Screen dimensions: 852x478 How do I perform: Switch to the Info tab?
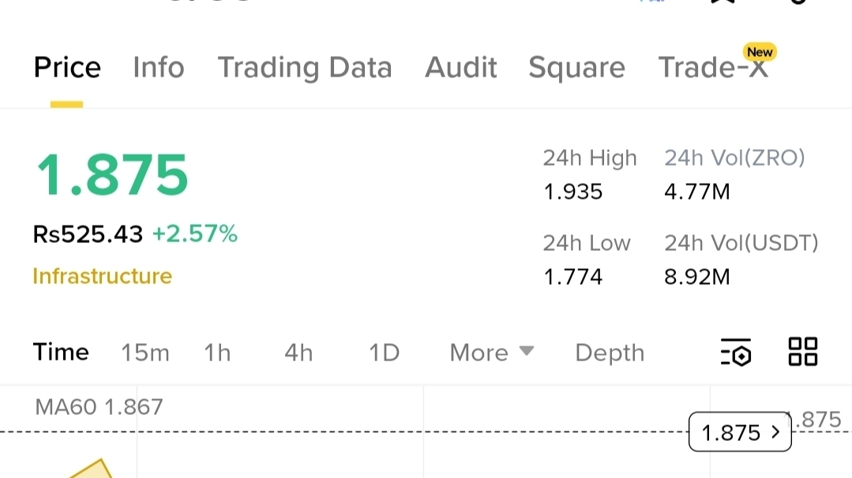[x=159, y=68]
